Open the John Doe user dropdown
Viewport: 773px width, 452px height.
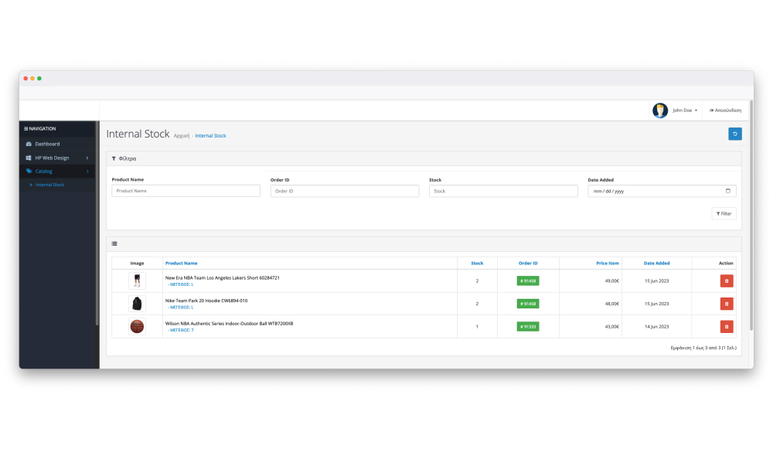pos(684,110)
